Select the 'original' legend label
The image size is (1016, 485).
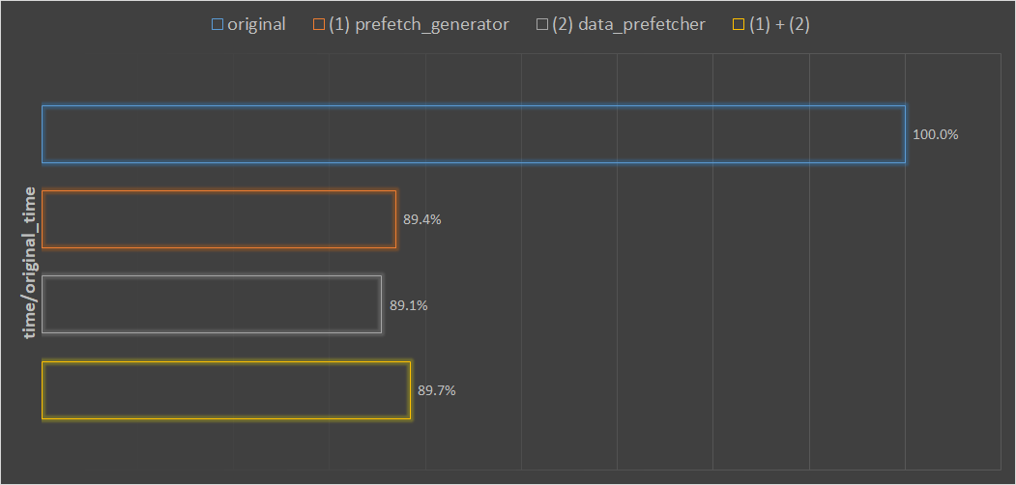pos(256,25)
